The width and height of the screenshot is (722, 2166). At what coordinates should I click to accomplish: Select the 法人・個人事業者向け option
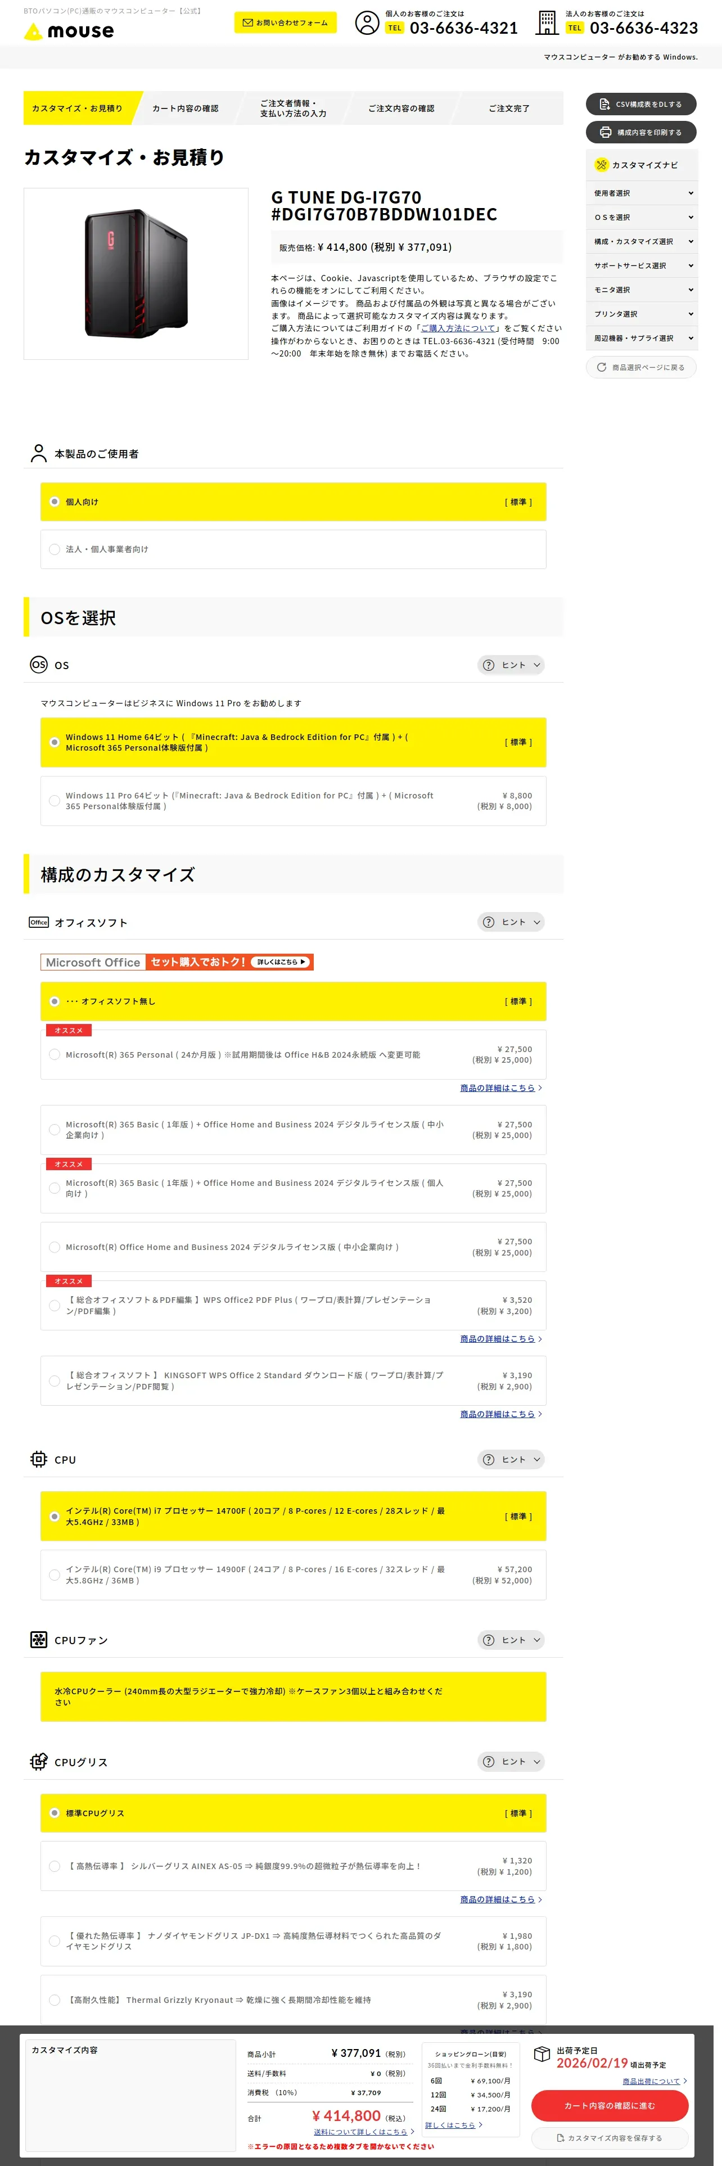tap(294, 549)
